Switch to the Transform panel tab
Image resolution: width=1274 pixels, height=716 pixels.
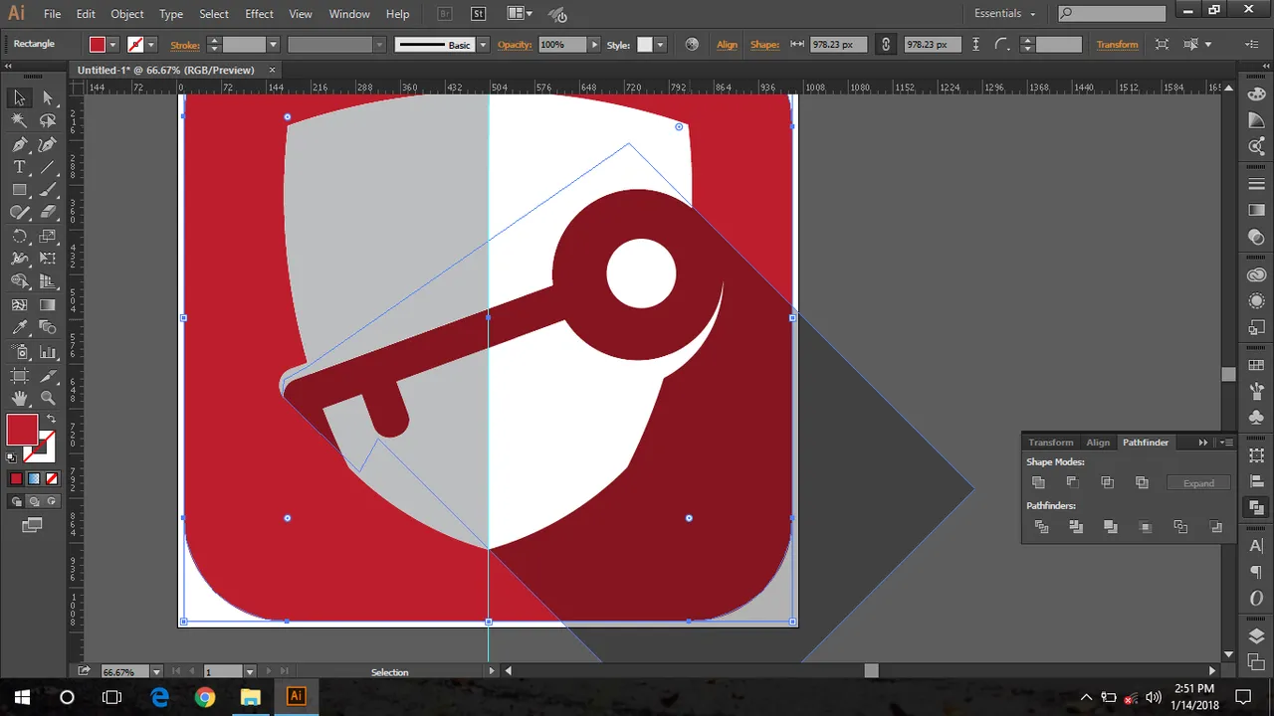coord(1051,443)
